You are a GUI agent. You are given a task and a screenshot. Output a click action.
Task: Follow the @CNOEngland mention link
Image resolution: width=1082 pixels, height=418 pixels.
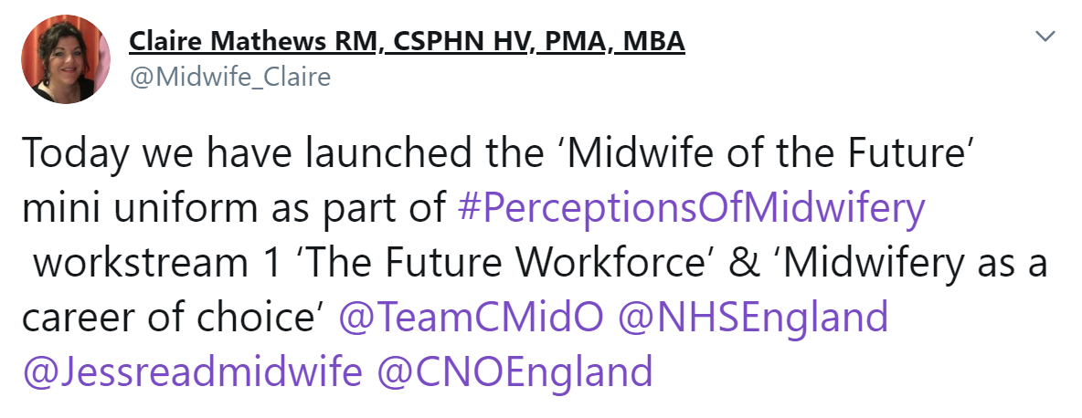514,371
